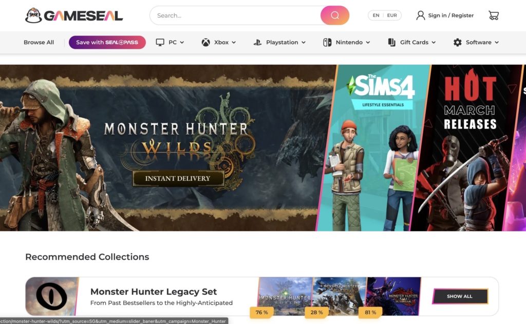Viewport: 526px width, 324px height.
Task: Open the Browse All menu item
Action: coord(39,42)
